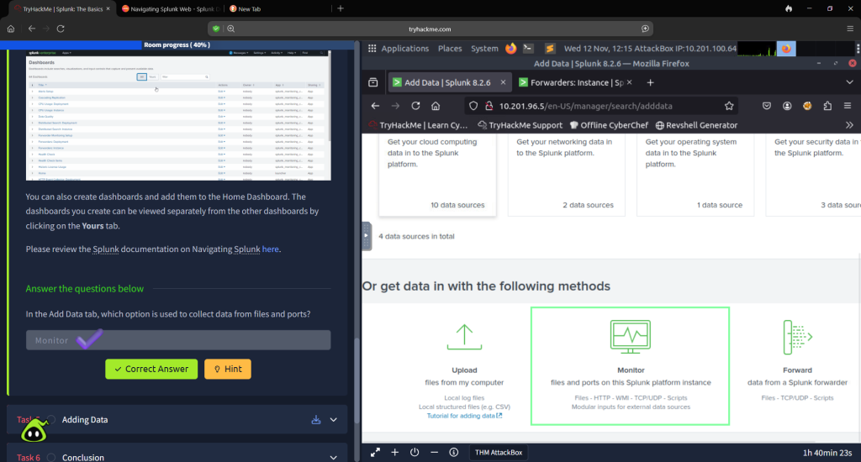Reload the Splunk Add Data page
This screenshot has height=462, width=861.
pyautogui.click(x=415, y=106)
